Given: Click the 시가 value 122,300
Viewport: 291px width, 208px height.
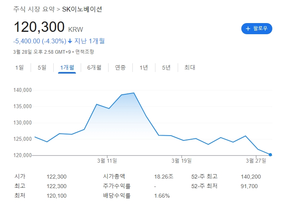Looking at the screenshot, I should click(56, 177).
